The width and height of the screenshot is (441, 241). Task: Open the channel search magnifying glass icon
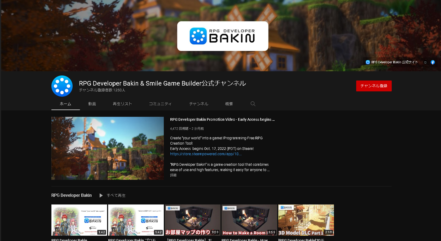[253, 104]
